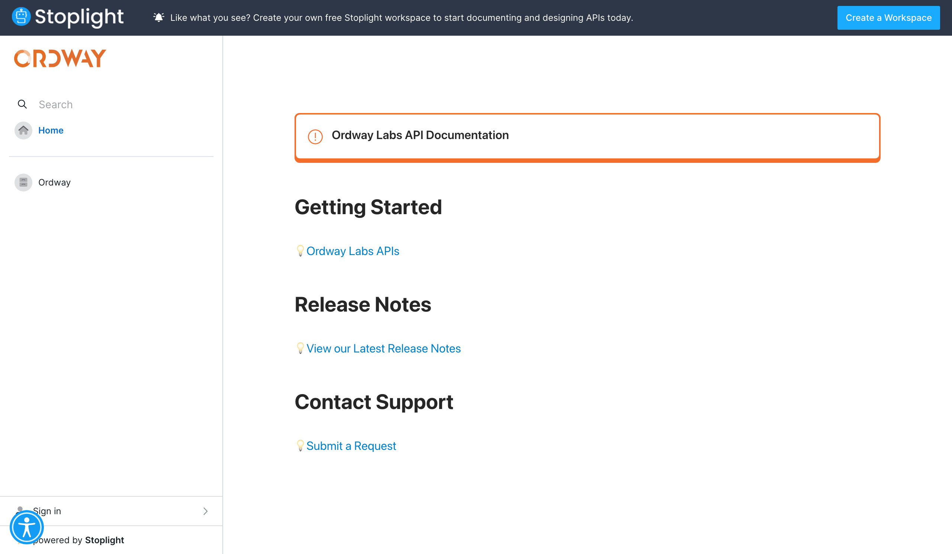Click lightbulb icon beside Latest Release Notes

coord(300,348)
